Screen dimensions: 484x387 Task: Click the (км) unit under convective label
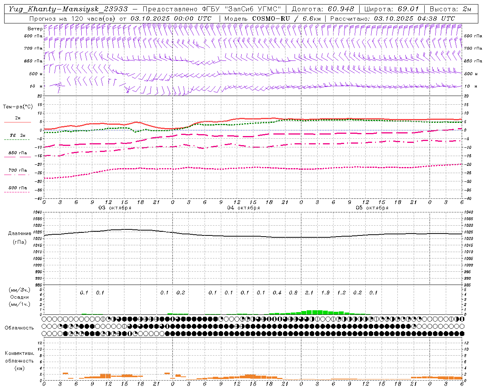(19, 368)
